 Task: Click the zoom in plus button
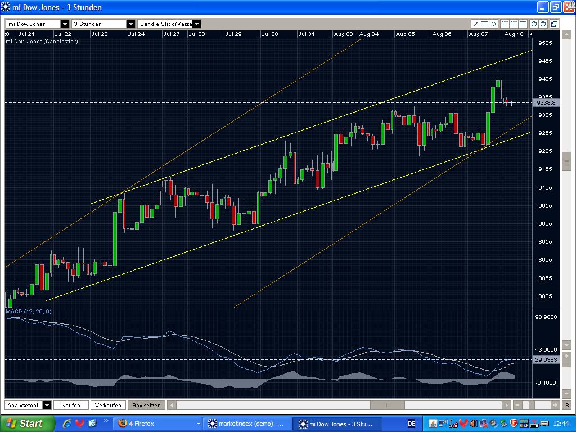555,405
